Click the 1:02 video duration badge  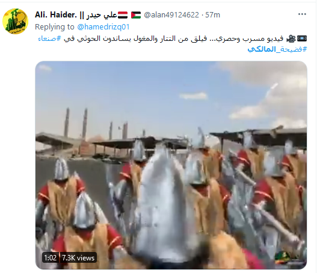click(x=51, y=258)
